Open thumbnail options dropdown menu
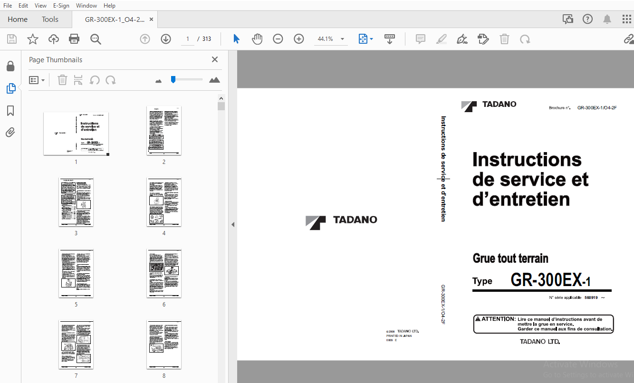 tap(37, 80)
